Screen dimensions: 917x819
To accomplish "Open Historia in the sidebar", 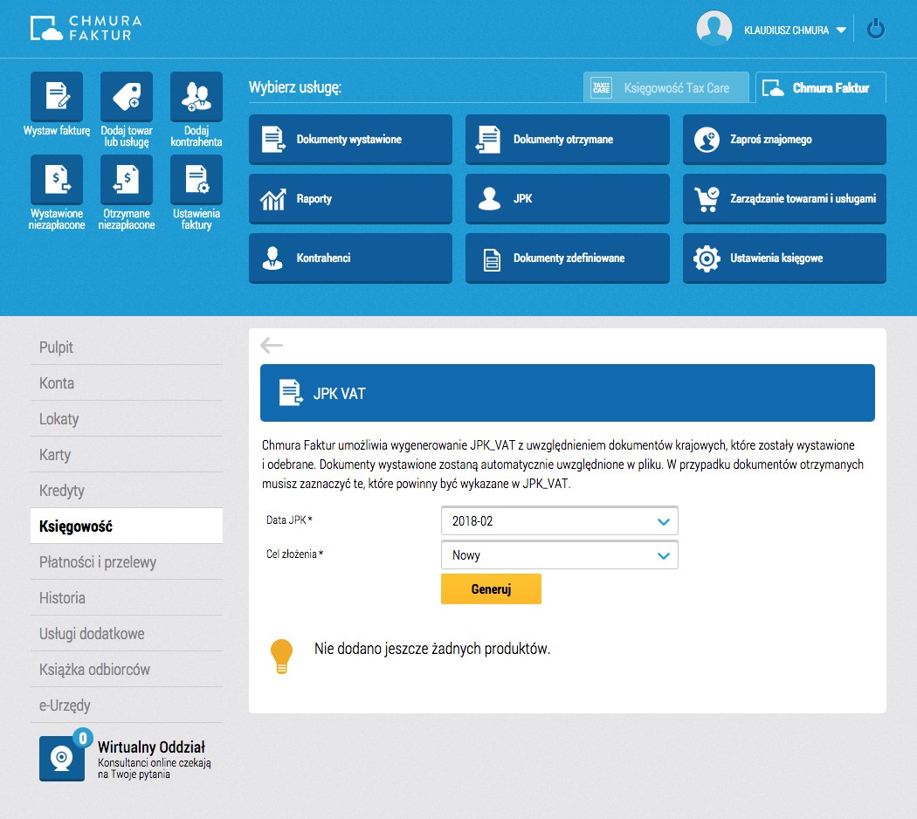I will coord(127,597).
